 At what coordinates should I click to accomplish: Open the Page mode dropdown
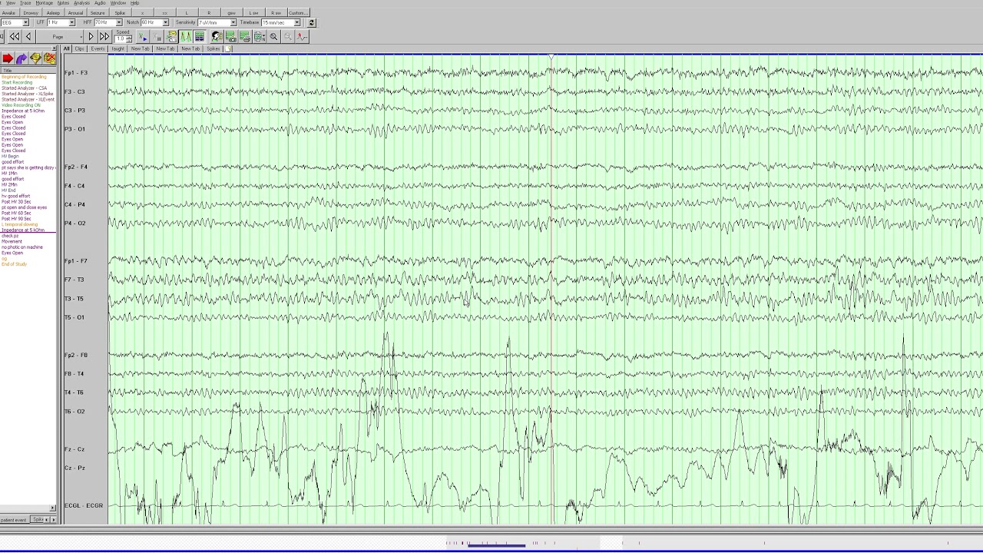(59, 37)
